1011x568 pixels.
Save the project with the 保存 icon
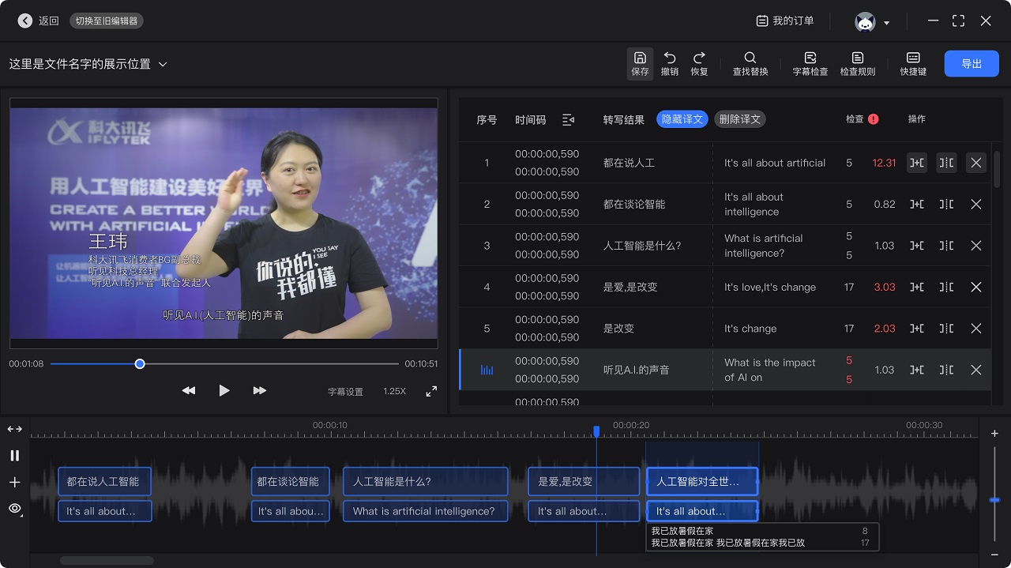tap(640, 63)
